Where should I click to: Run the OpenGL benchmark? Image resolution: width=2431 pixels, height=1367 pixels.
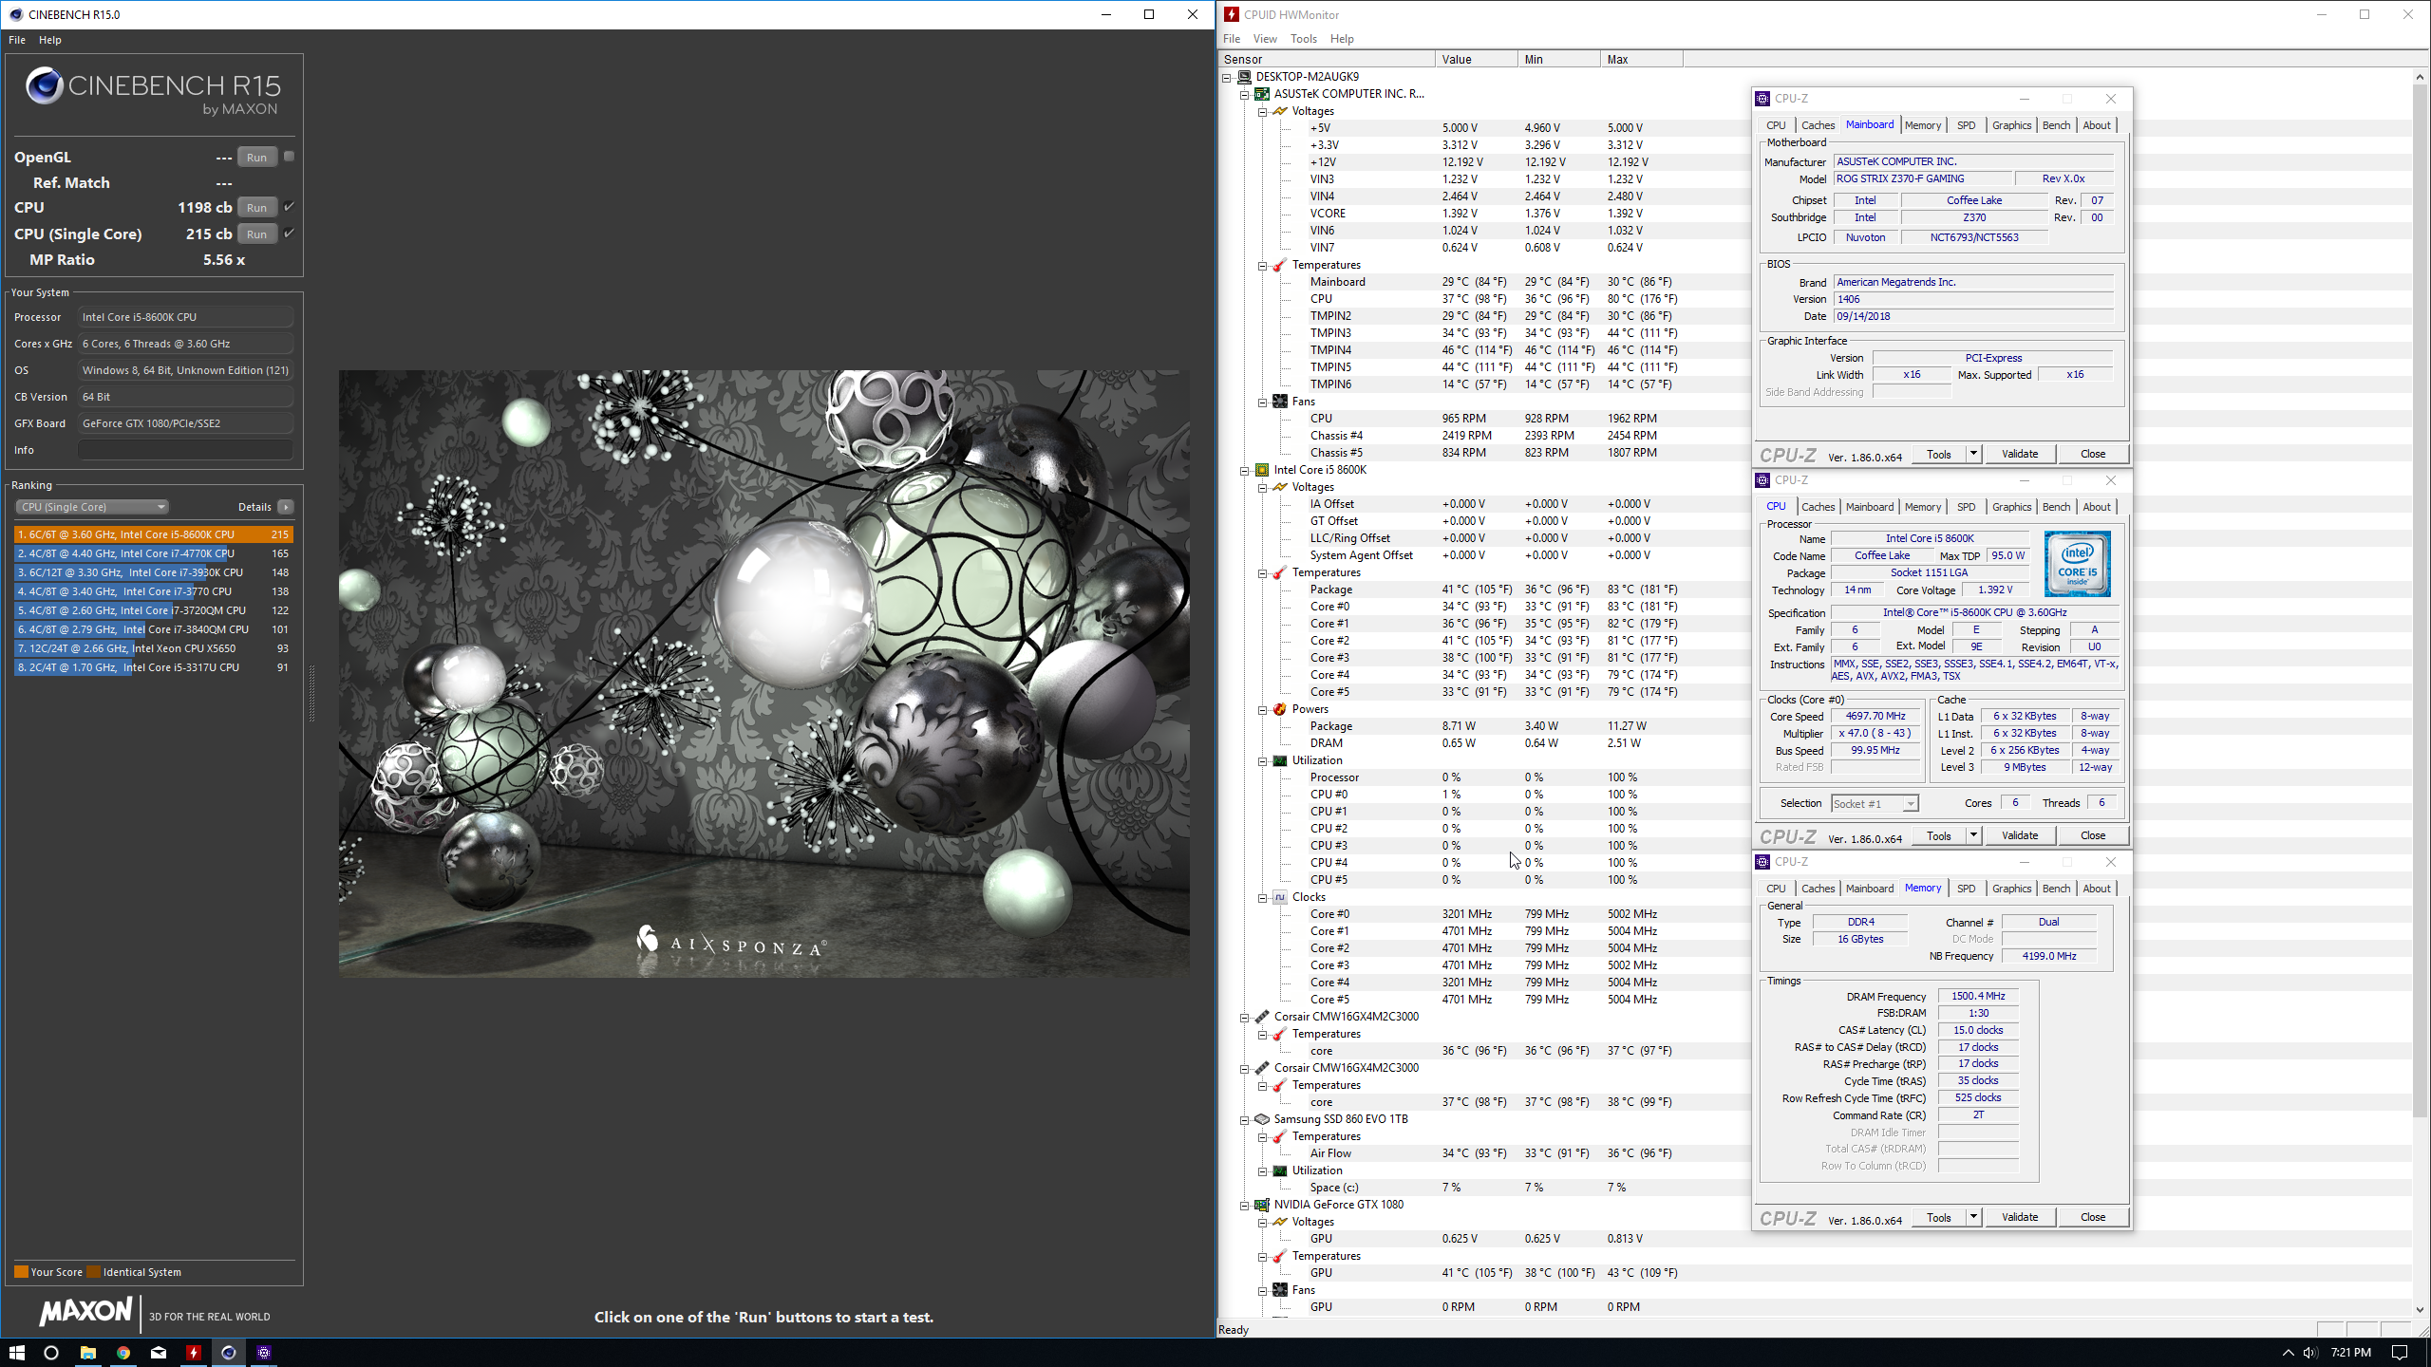[256, 158]
